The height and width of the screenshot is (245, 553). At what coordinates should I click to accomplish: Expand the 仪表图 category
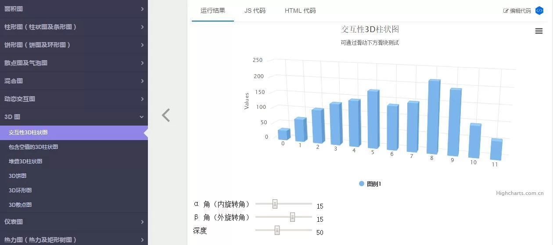[x=74, y=222]
